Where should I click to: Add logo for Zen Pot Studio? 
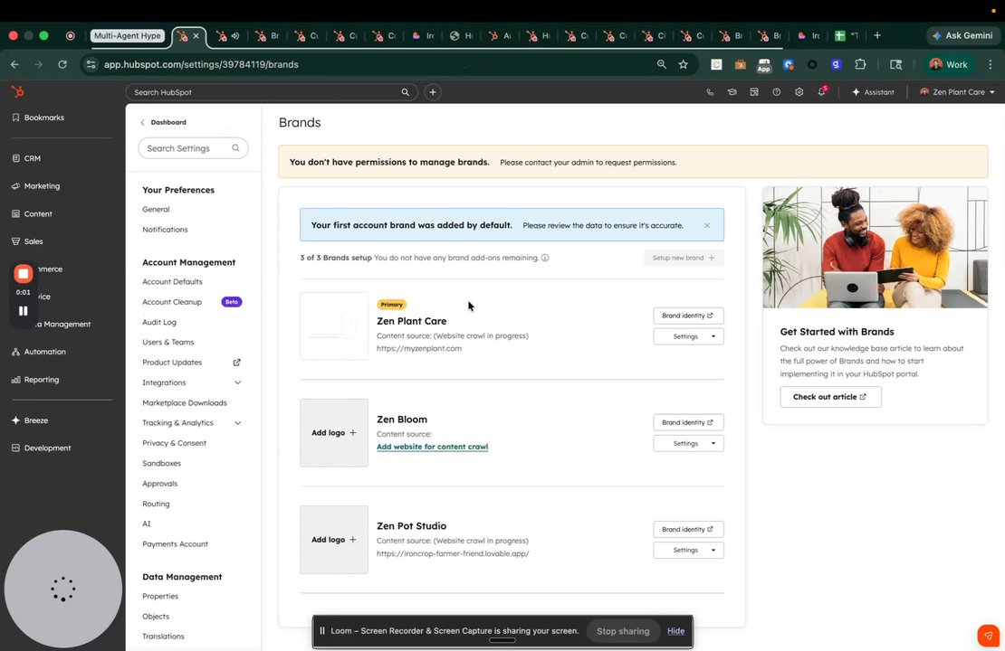(334, 540)
